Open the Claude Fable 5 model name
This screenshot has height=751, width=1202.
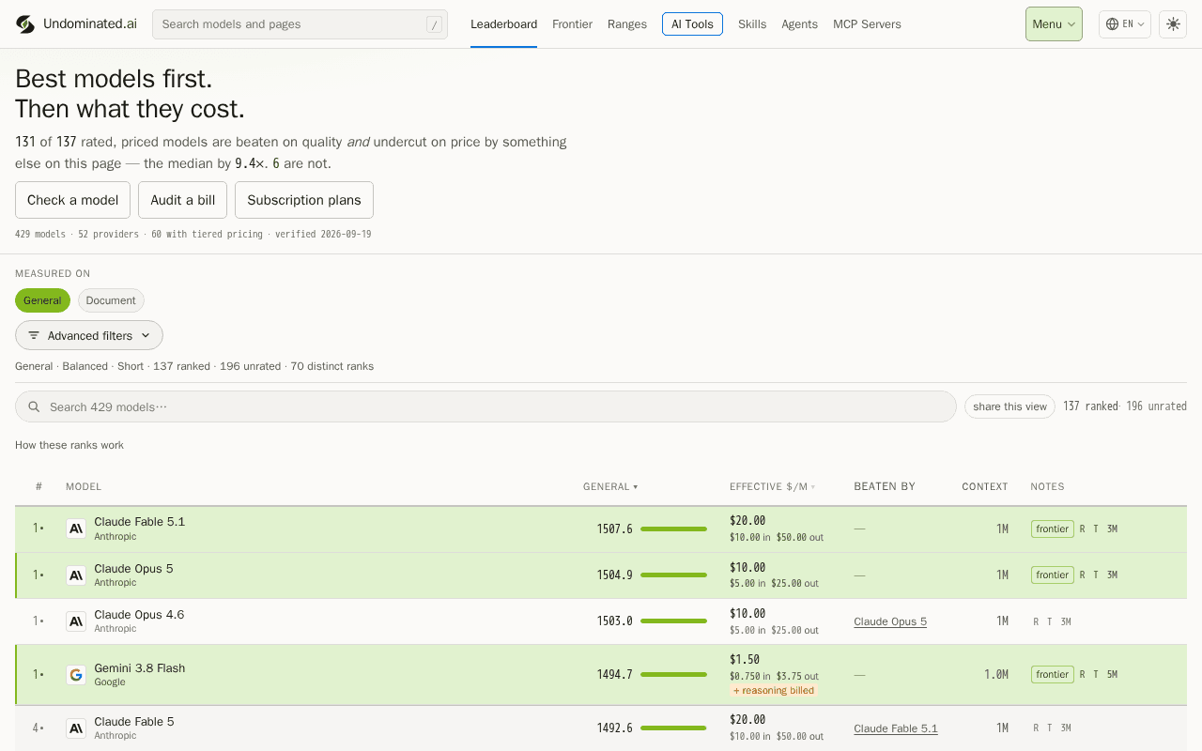133,722
